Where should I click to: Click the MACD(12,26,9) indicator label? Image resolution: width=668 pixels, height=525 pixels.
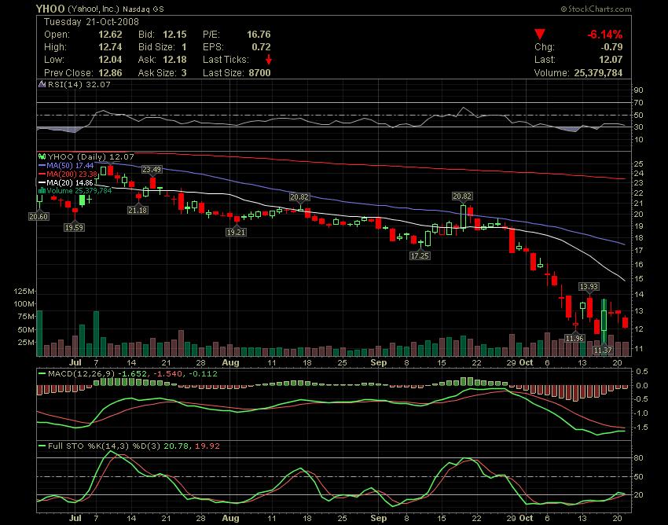[81, 374]
